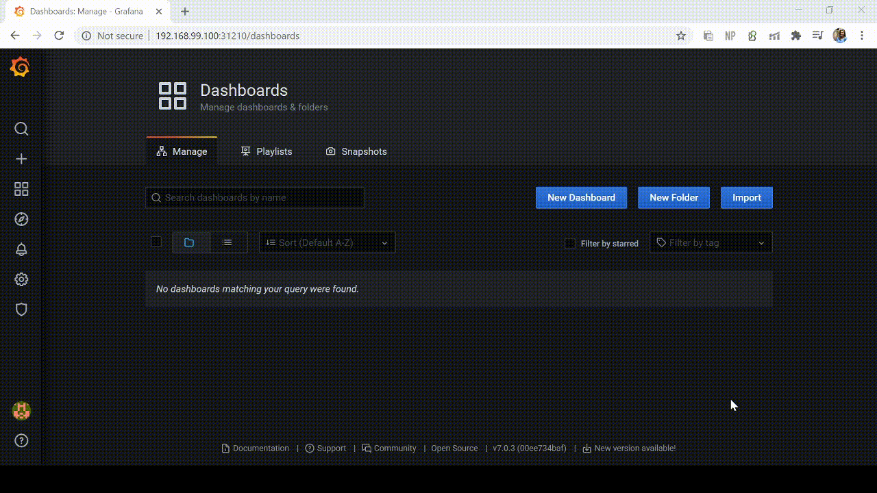The width and height of the screenshot is (877, 493).
Task: Open the Grafana home logo
Action: point(20,67)
